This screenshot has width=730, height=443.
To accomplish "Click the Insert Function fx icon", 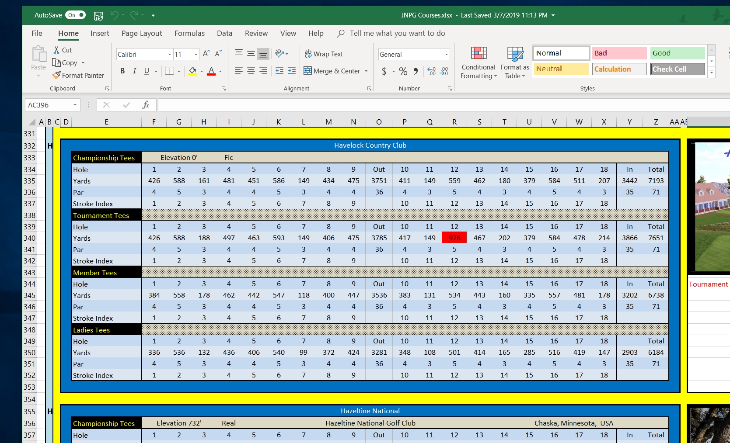I will point(146,105).
